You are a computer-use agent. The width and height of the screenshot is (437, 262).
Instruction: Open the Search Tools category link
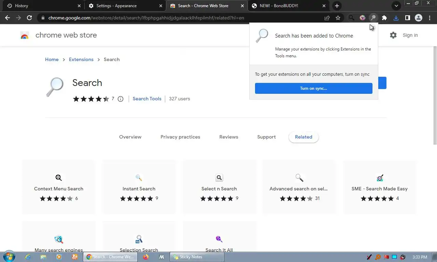pyautogui.click(x=147, y=99)
